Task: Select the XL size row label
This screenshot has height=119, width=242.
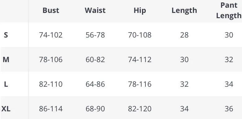Action: 6,109
